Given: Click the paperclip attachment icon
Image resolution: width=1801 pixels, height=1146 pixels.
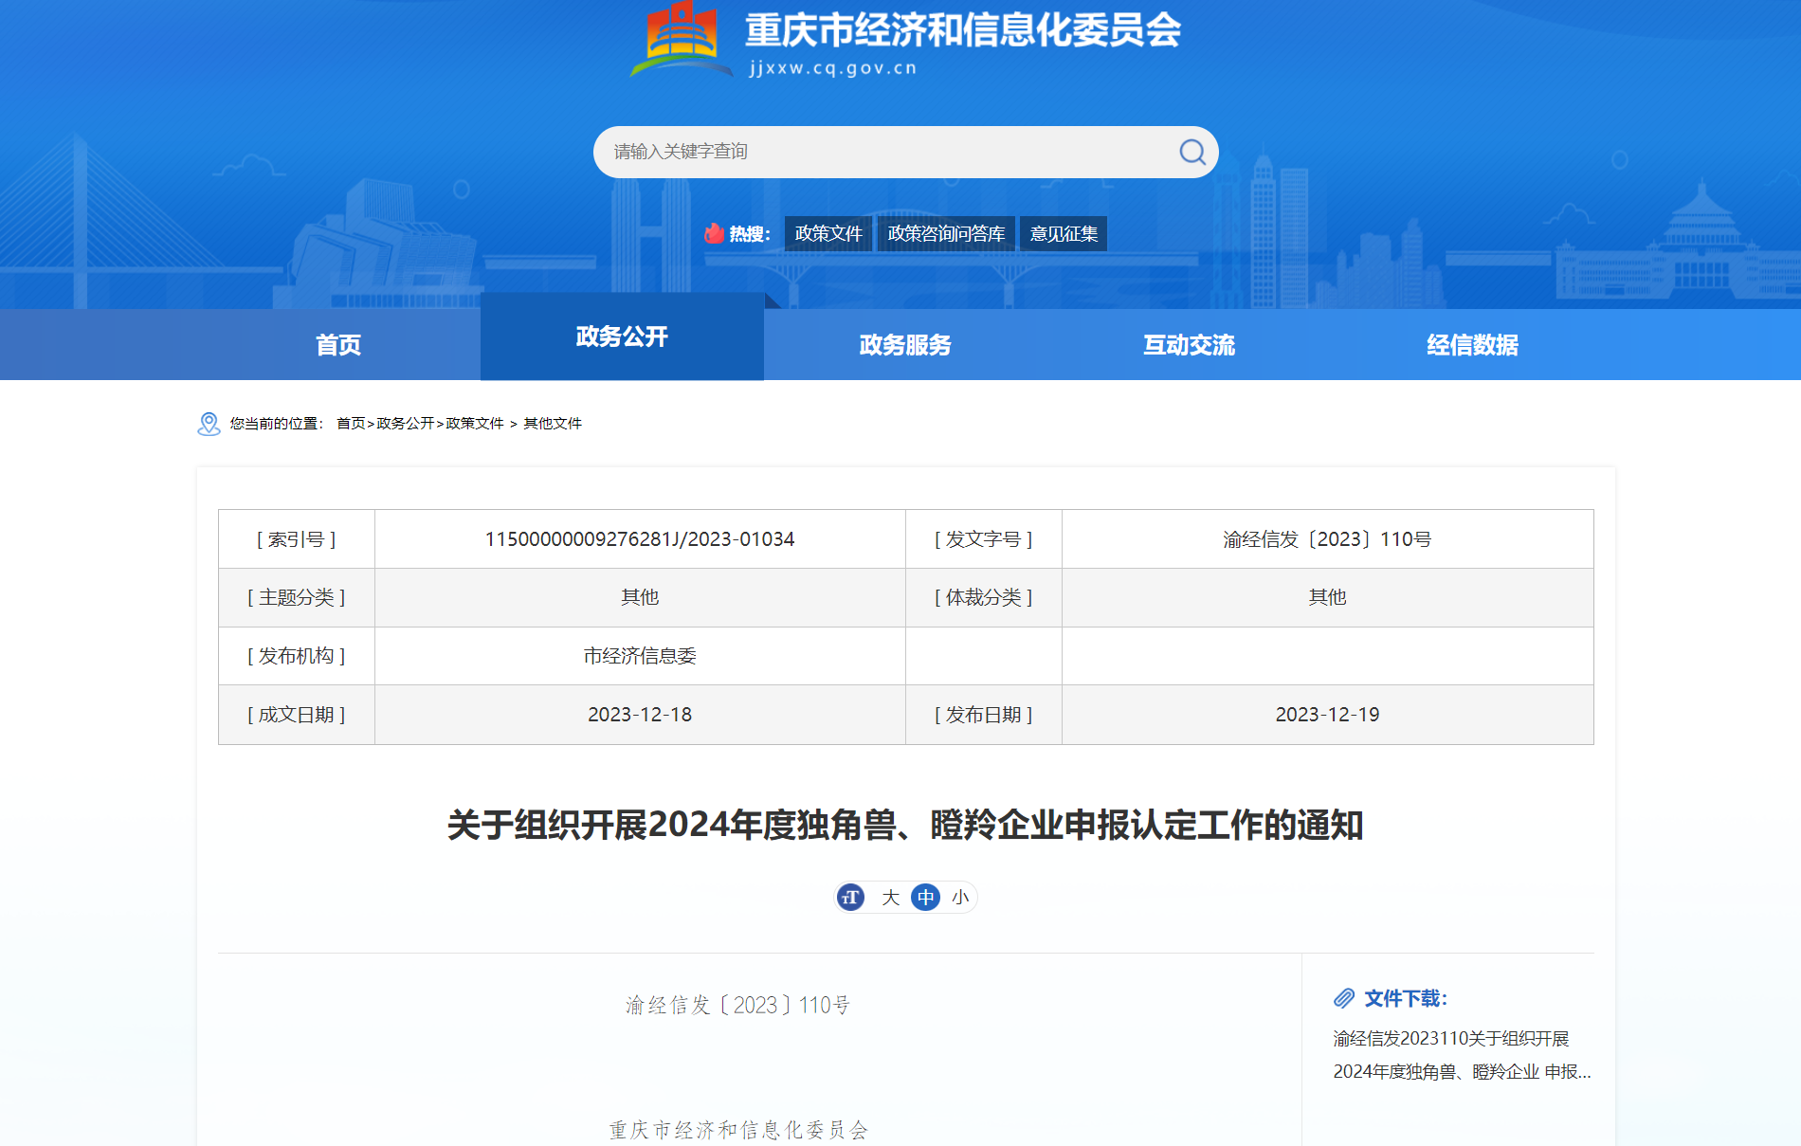Looking at the screenshot, I should point(1344,998).
